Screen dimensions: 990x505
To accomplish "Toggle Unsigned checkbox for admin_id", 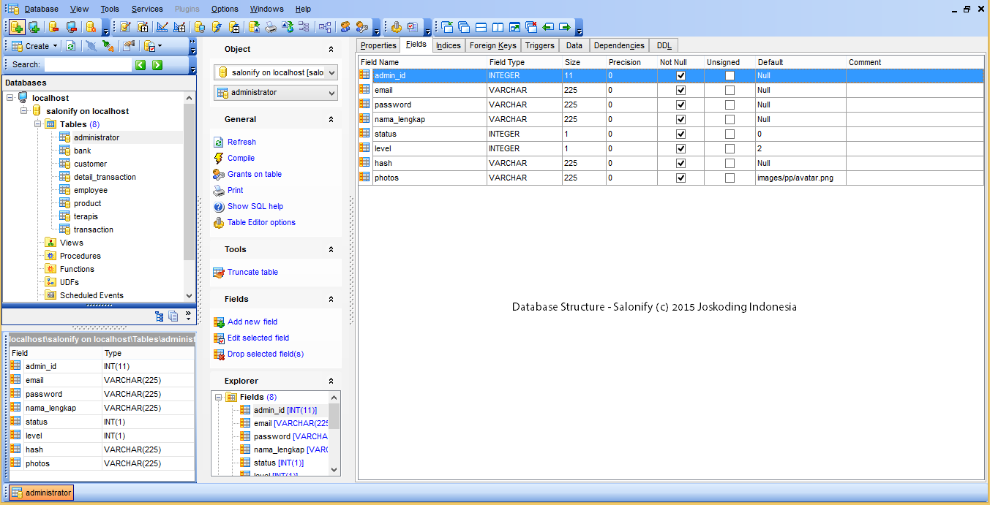I will click(x=730, y=75).
